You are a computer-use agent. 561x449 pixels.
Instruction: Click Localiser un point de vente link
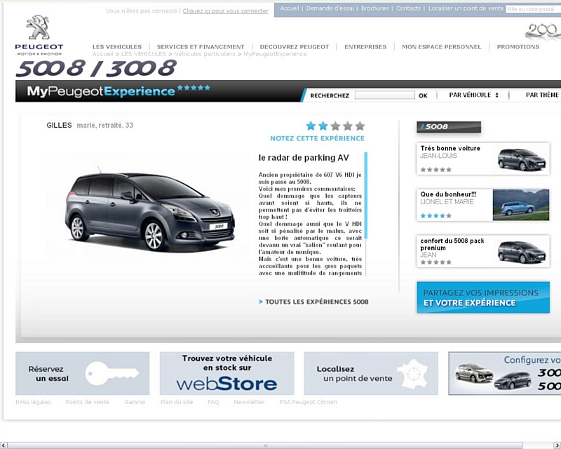pyautogui.click(x=466, y=8)
